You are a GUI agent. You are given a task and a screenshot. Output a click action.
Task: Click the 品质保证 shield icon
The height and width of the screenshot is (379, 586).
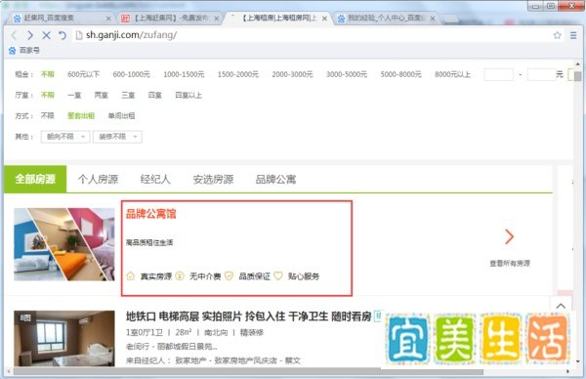click(229, 275)
